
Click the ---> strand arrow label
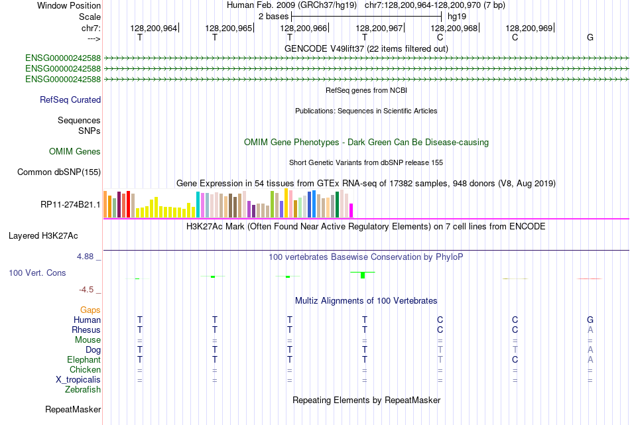coord(94,38)
